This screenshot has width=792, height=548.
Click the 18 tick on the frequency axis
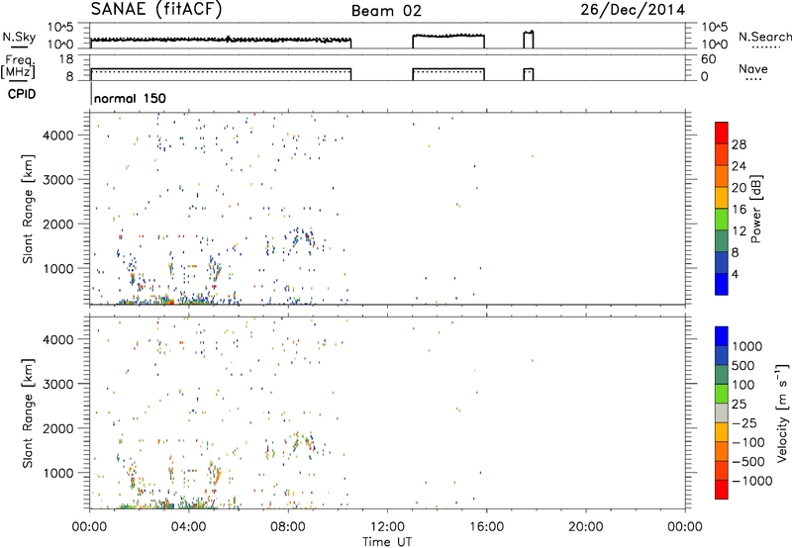point(66,59)
